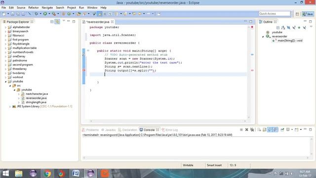Open the Project menu

coord(72,7)
